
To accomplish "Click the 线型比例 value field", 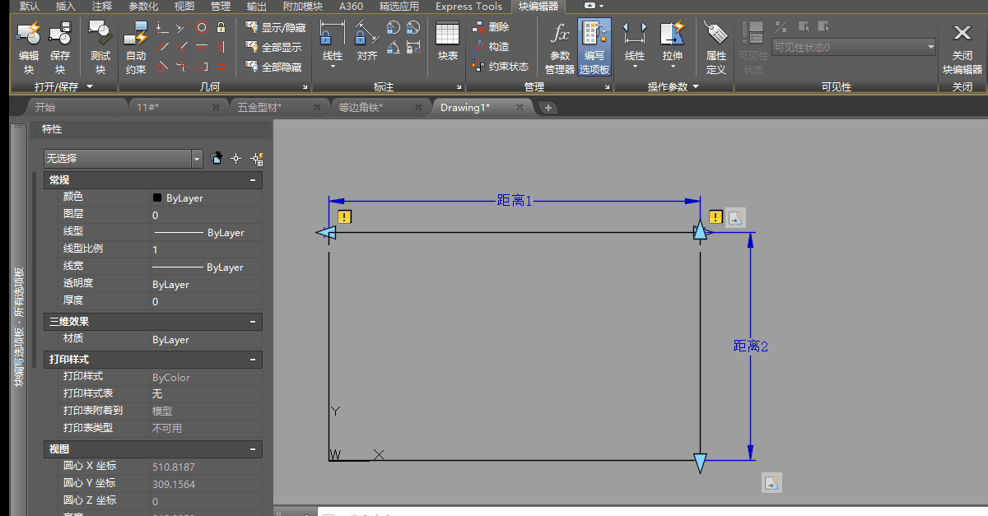I will click(206, 249).
